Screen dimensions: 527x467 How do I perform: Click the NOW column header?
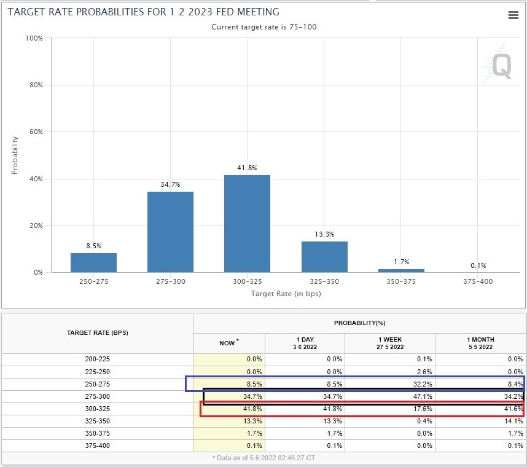tap(229, 343)
